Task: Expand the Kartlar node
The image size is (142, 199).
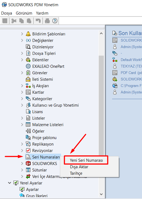Action: click(22, 92)
